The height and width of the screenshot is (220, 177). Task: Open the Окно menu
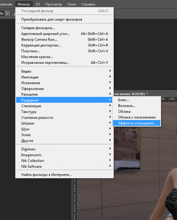click(x=72, y=4)
